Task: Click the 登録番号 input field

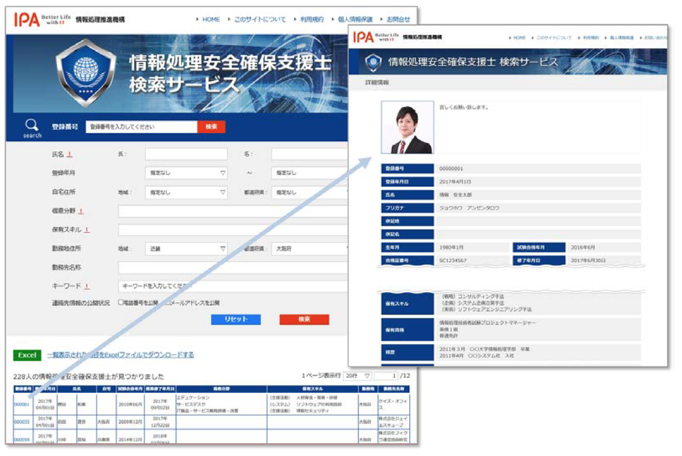Action: tap(141, 127)
